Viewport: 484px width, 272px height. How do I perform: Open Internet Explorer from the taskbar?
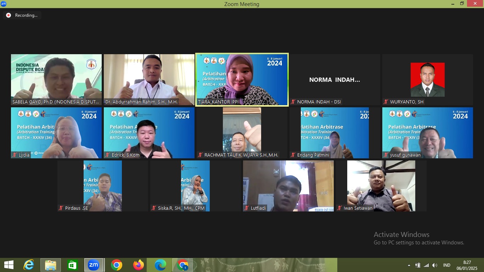pyautogui.click(x=29, y=265)
